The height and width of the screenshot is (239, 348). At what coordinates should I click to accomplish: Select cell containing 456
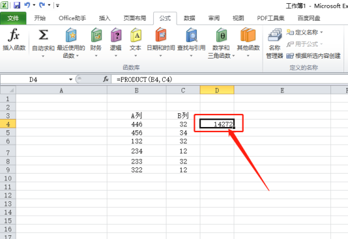(x=136, y=132)
